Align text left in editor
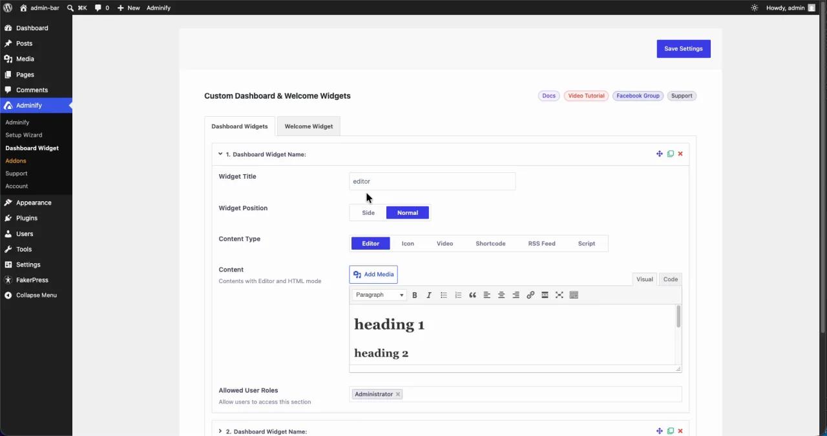 pos(487,295)
